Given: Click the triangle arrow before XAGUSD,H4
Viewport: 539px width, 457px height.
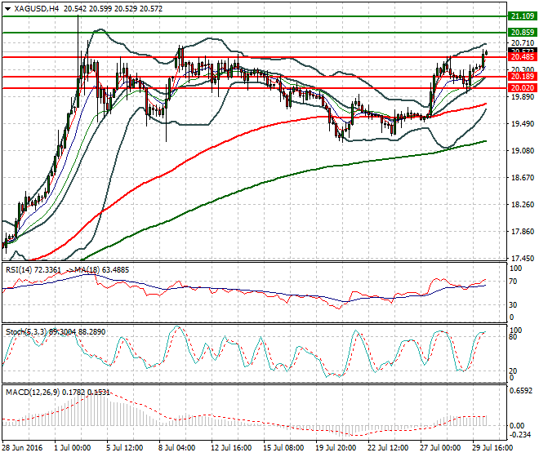Looking at the screenshot, I should (x=7, y=9).
